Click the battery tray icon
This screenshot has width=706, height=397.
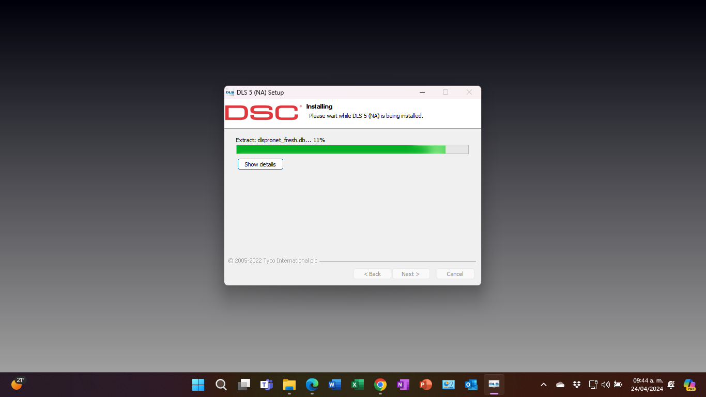(618, 385)
